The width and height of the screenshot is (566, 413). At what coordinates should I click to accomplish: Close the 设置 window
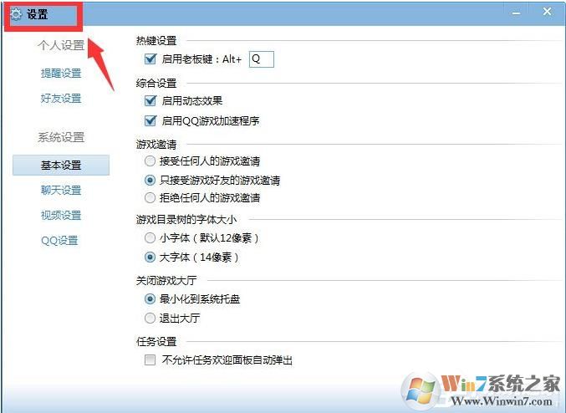547,12
